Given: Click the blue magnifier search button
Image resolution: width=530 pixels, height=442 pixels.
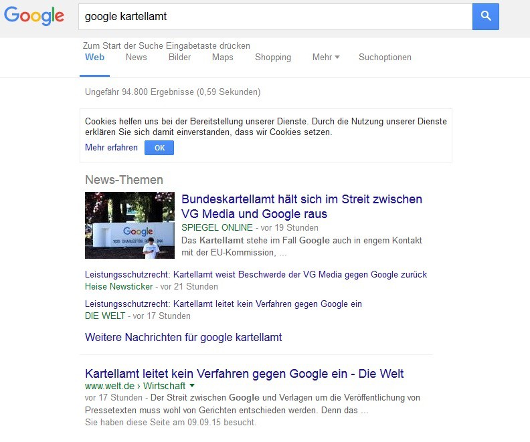Looking at the screenshot, I should point(485,17).
